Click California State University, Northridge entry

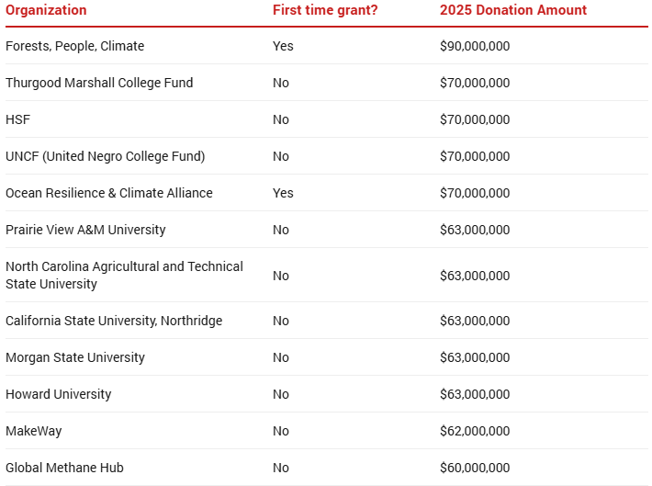click(x=113, y=321)
